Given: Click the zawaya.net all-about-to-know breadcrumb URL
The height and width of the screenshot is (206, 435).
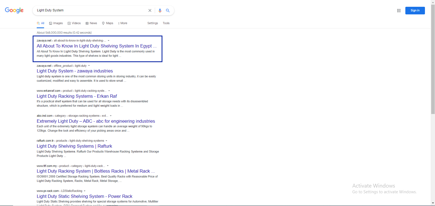Looking at the screenshot, I should point(72,41).
